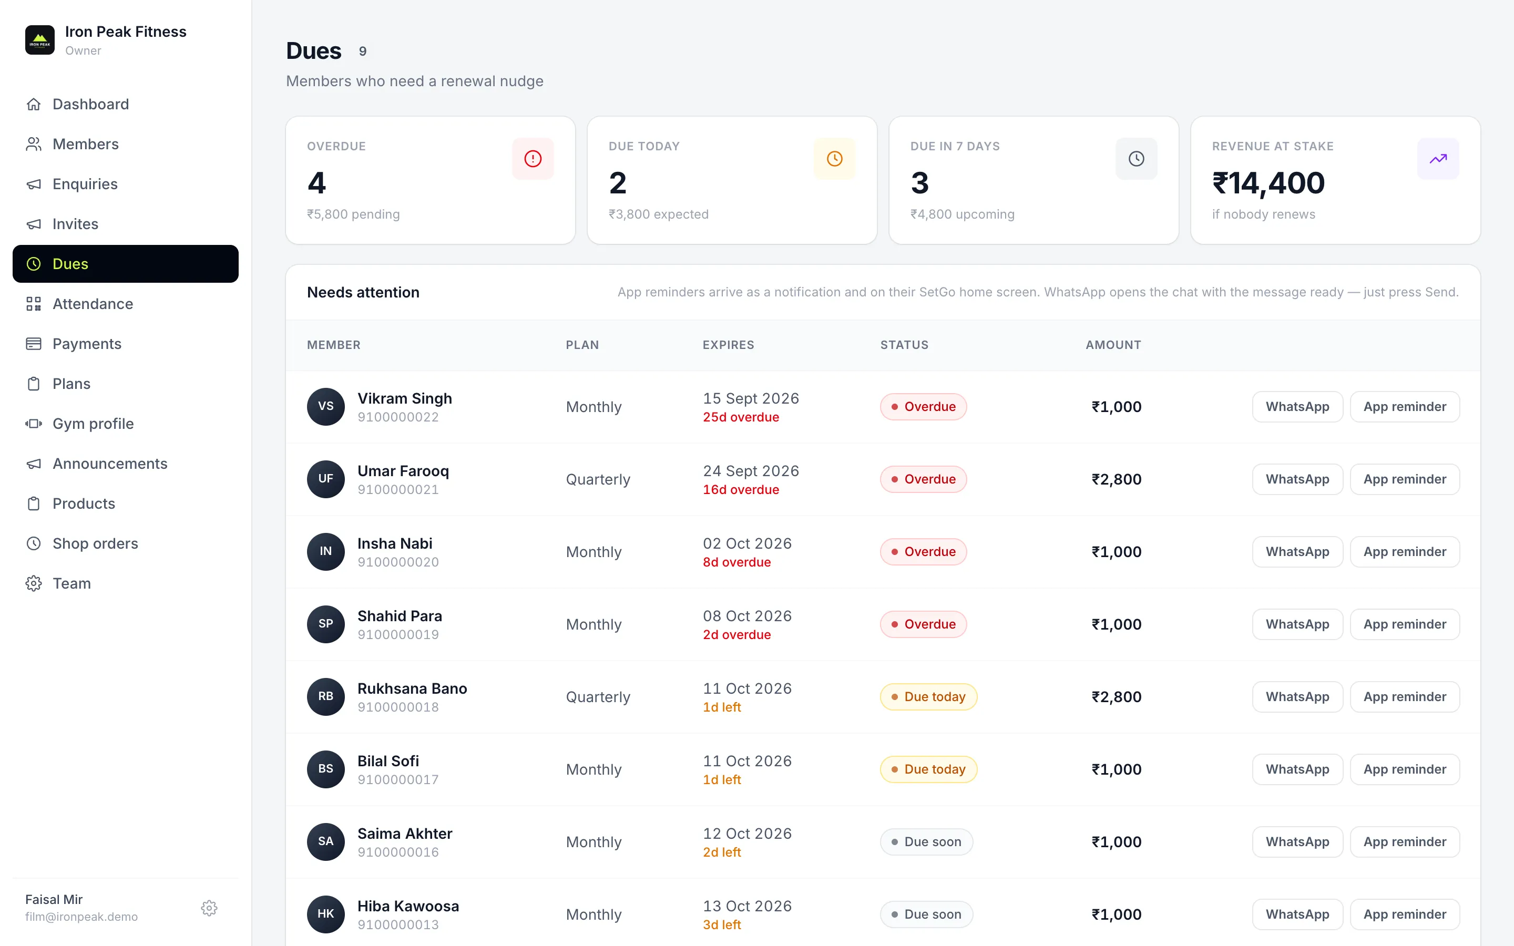The height and width of the screenshot is (946, 1514).
Task: Click the Overdue badge for Insha Nabi
Action: pos(923,552)
